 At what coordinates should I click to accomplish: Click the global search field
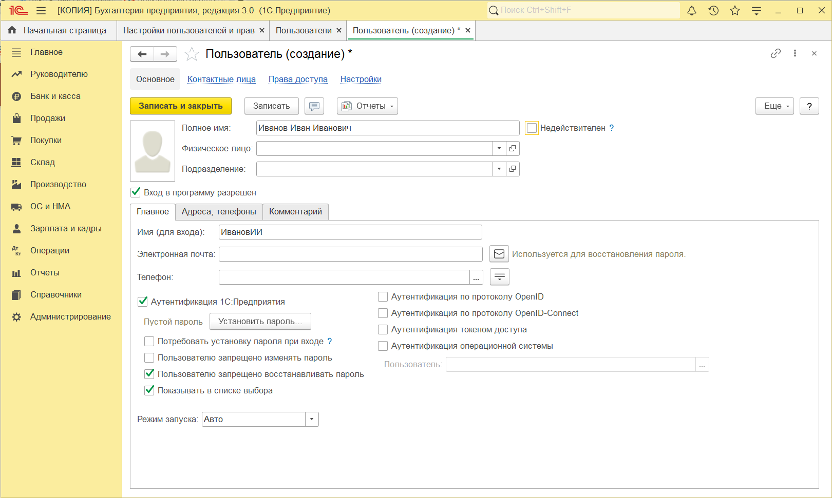tap(583, 10)
